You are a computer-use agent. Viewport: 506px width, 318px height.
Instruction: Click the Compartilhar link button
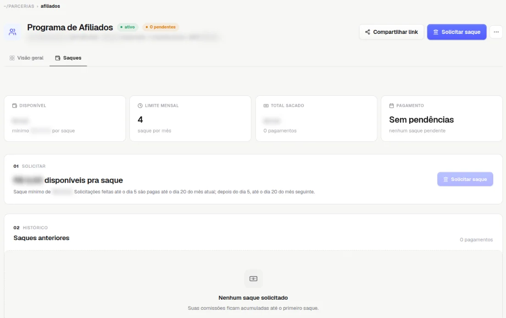[x=391, y=32]
